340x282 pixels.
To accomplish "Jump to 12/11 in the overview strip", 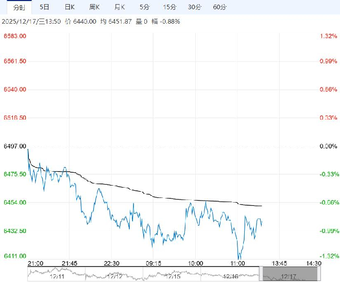I will 56,276.
